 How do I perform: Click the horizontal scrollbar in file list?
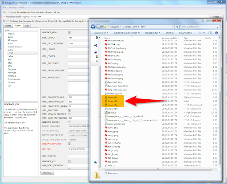158,169
